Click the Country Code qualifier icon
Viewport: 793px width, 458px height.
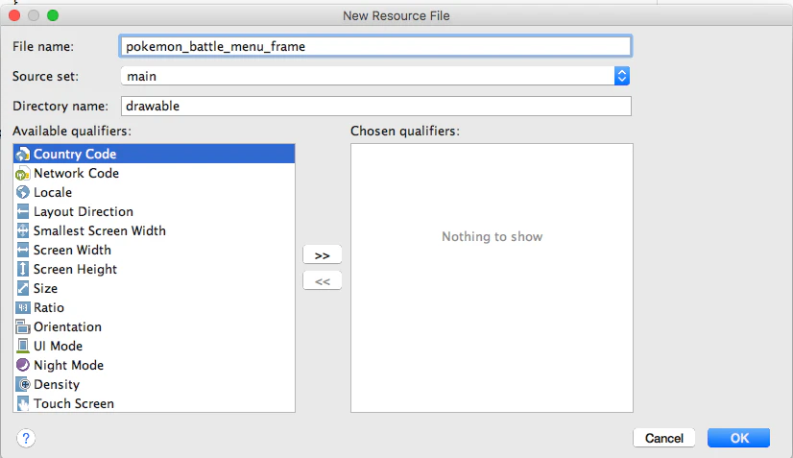tap(23, 154)
